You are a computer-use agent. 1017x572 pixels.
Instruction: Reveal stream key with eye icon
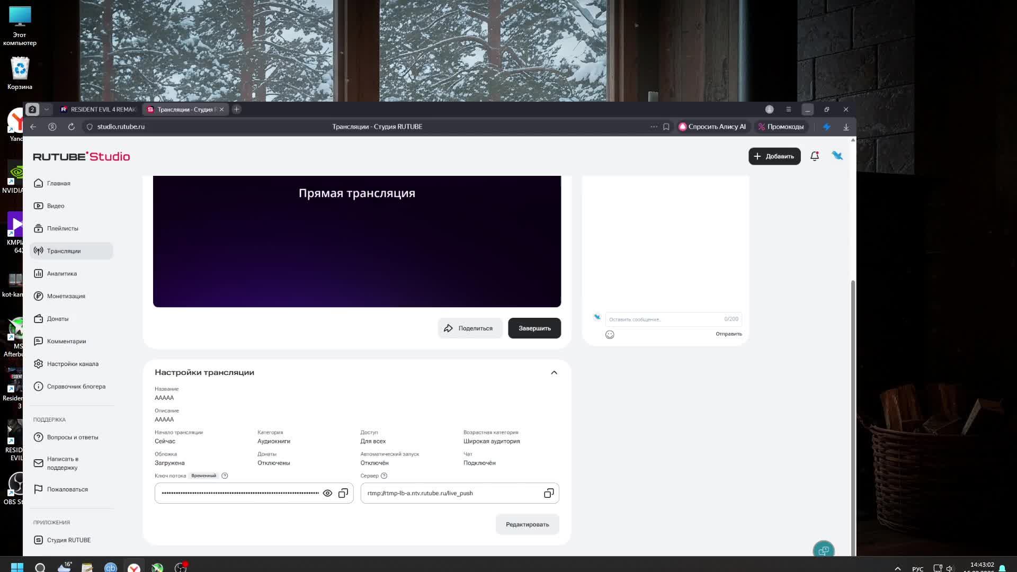tap(327, 493)
